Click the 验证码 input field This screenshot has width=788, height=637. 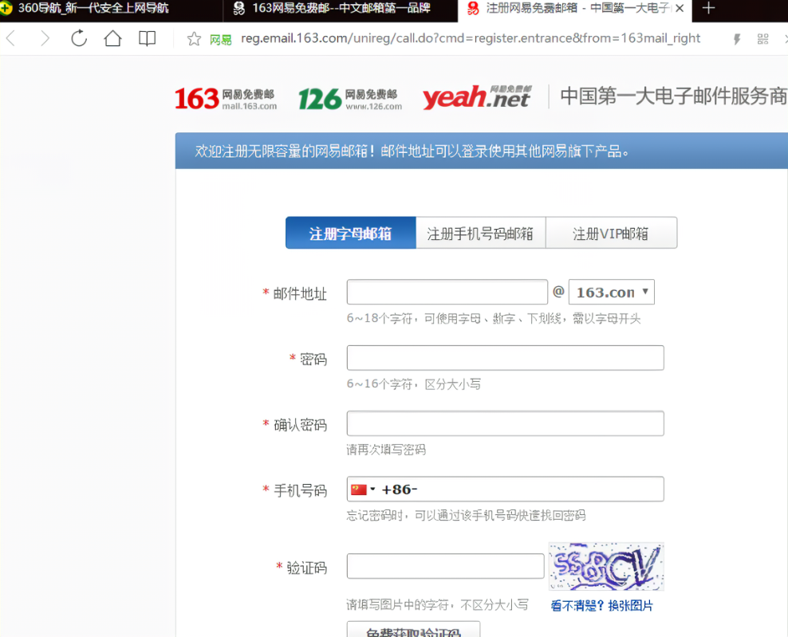(x=445, y=566)
